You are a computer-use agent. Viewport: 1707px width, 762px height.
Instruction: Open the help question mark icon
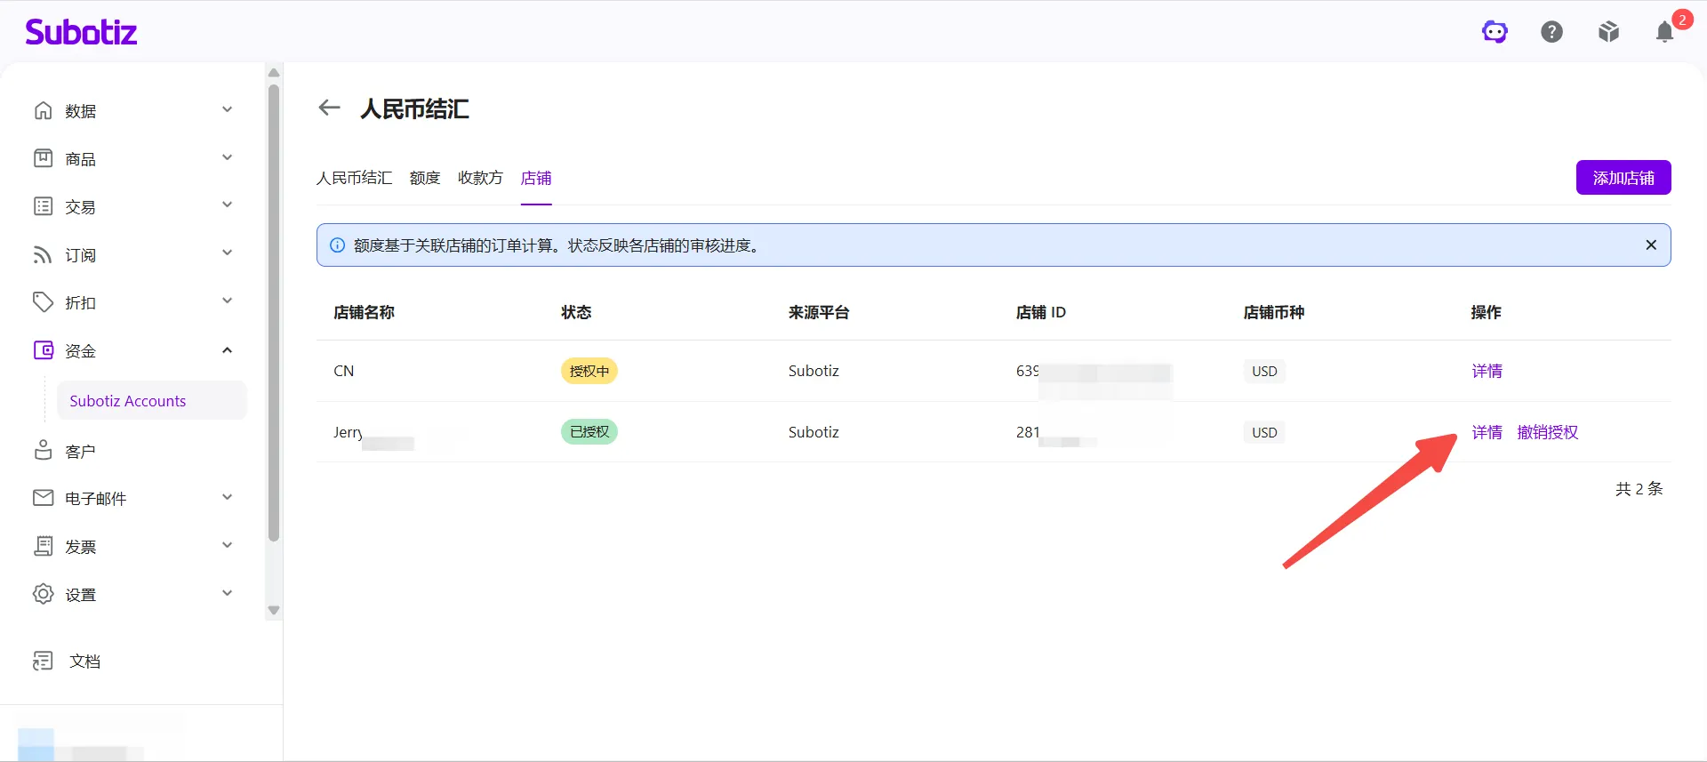(x=1551, y=32)
